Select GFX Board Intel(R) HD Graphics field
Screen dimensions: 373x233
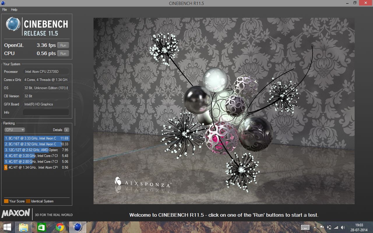[x=46, y=104]
